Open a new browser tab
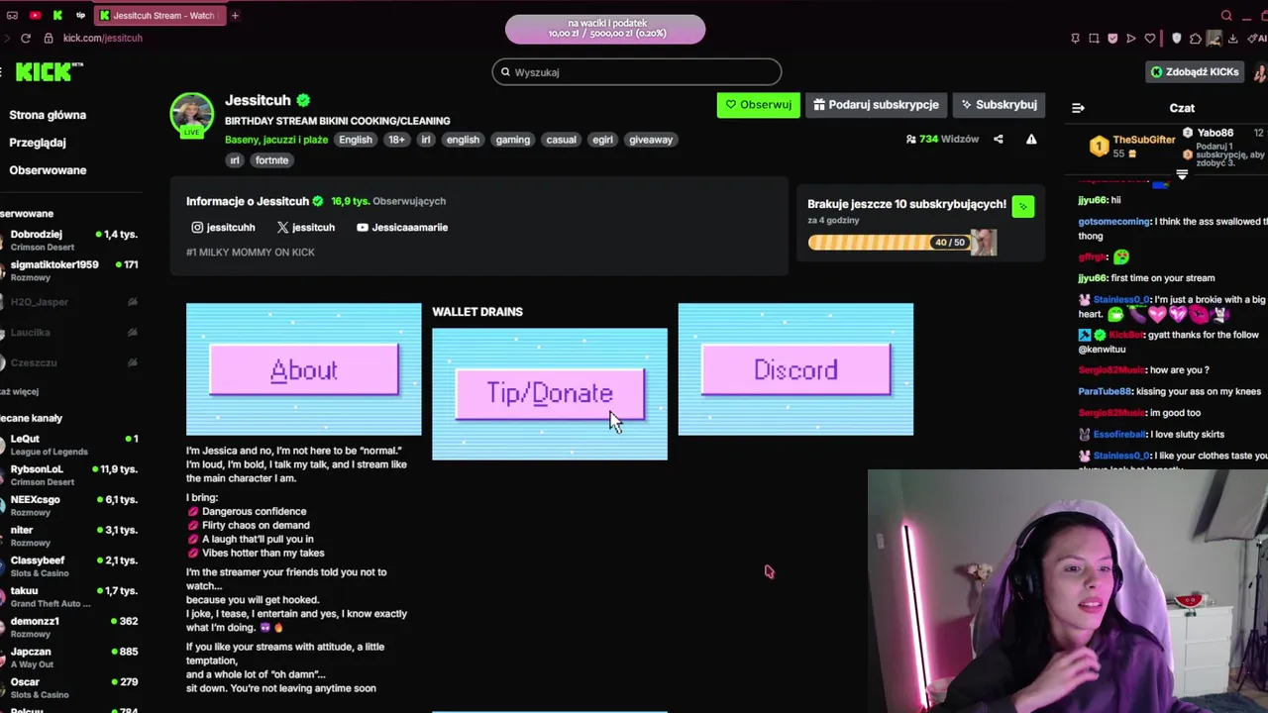Viewport: 1268px width, 713px height. [x=235, y=15]
